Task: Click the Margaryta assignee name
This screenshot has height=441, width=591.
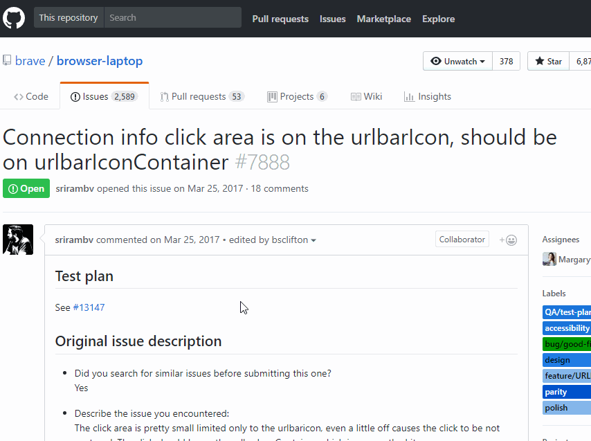Action: [x=574, y=260]
